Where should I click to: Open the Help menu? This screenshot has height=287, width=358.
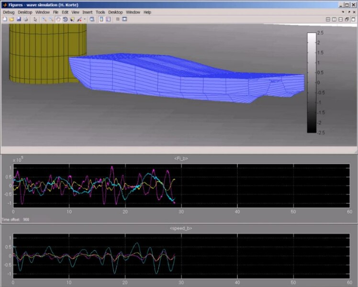pos(147,12)
